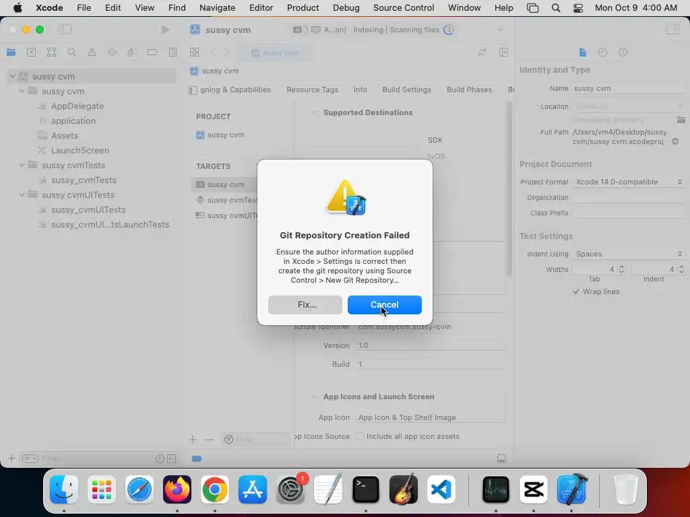Toggle Wrap lines checkbox

click(x=576, y=291)
